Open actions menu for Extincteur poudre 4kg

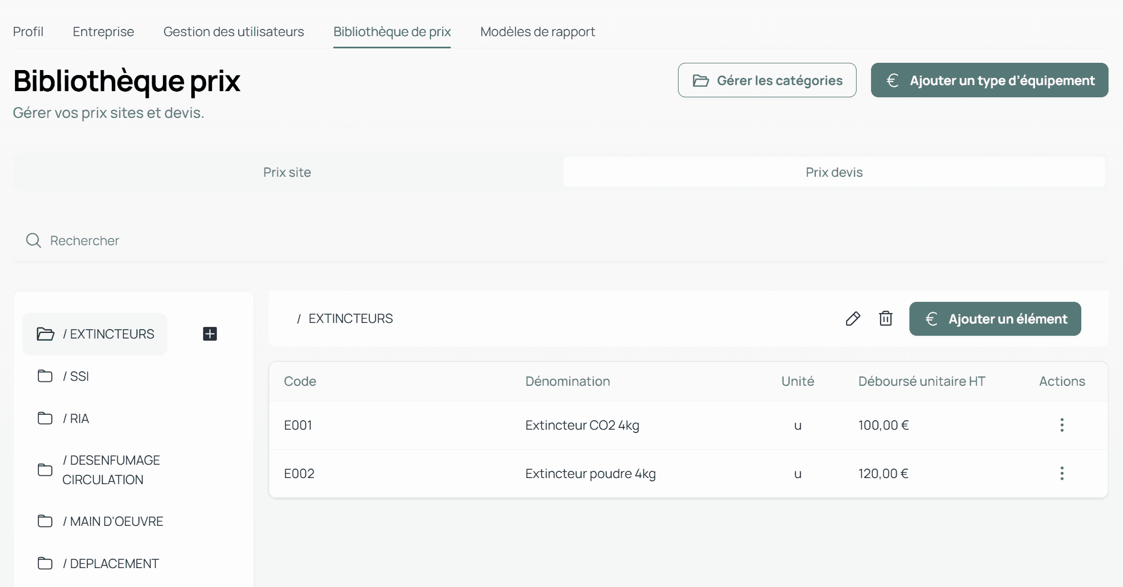(x=1061, y=474)
